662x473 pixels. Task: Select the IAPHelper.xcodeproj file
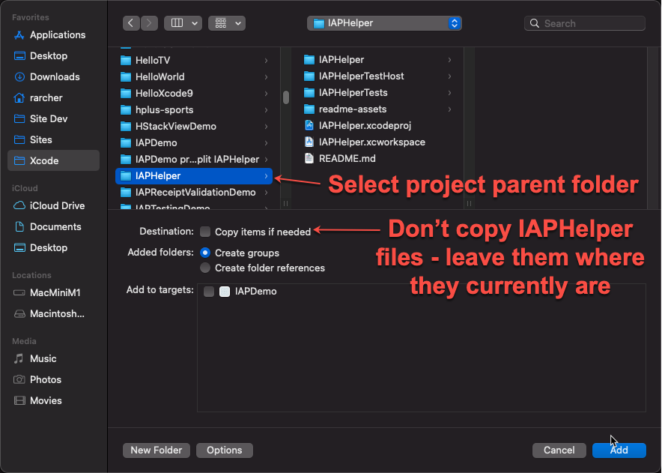tap(378, 125)
